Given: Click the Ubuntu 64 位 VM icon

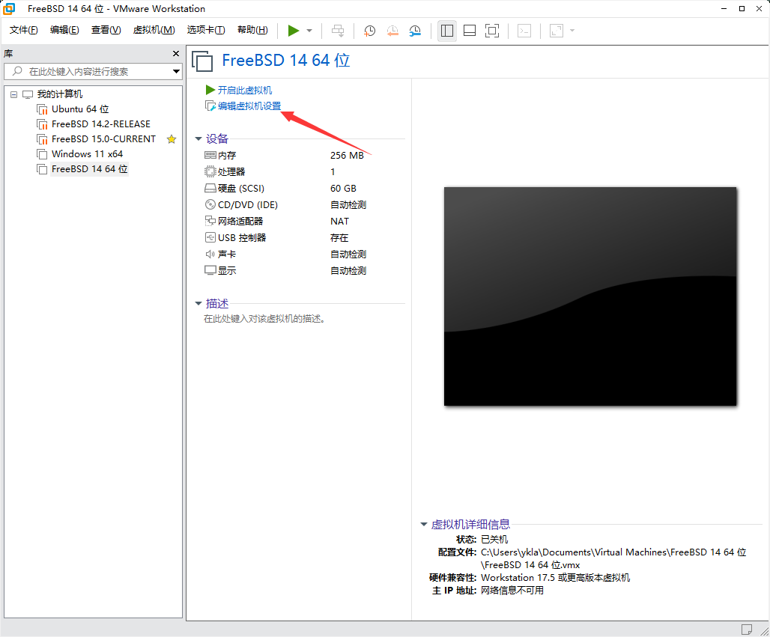Looking at the screenshot, I should tap(42, 109).
